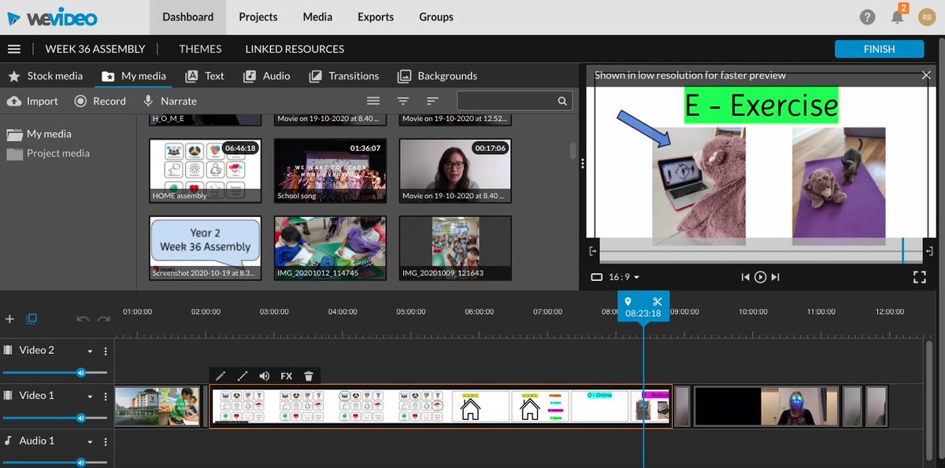Split clip with scissors at playhead
Image resolution: width=945 pixels, height=468 pixels.
(658, 301)
